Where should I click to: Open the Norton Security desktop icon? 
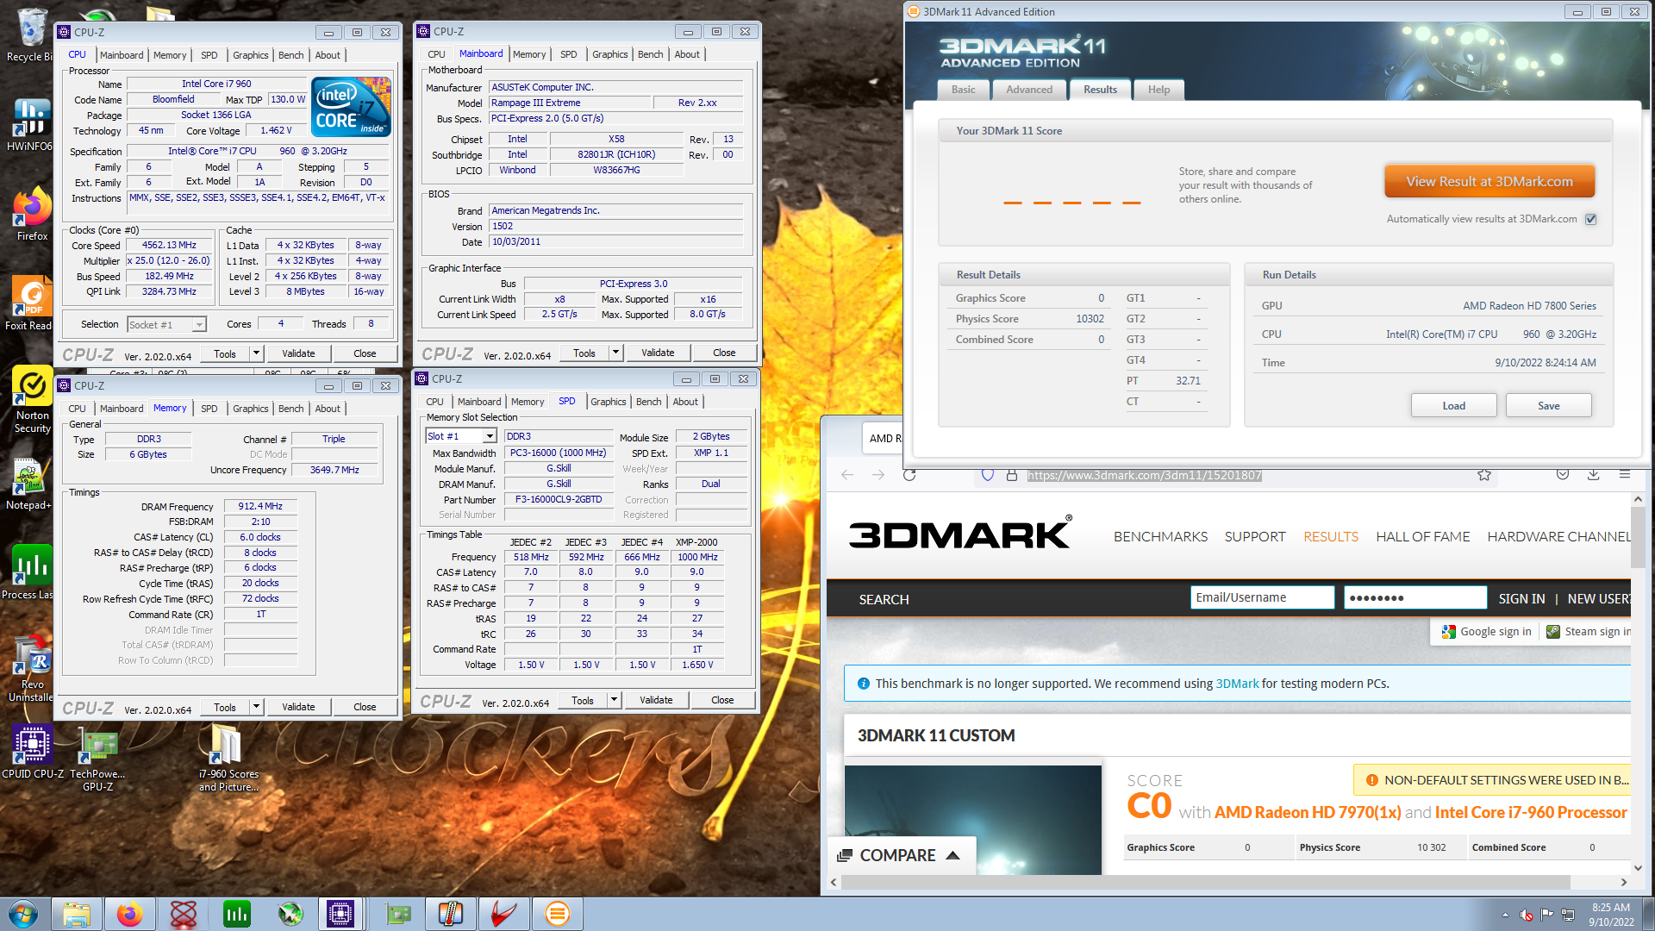point(32,398)
